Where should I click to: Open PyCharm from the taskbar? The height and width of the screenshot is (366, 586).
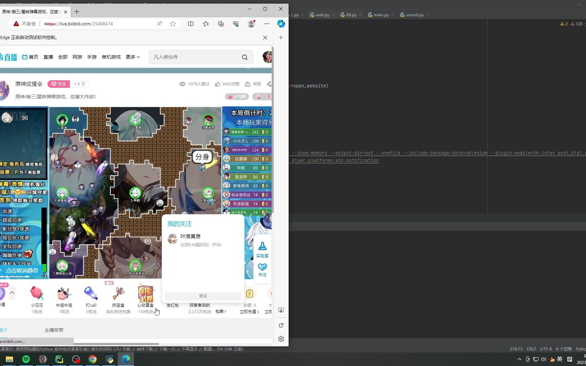59,359
